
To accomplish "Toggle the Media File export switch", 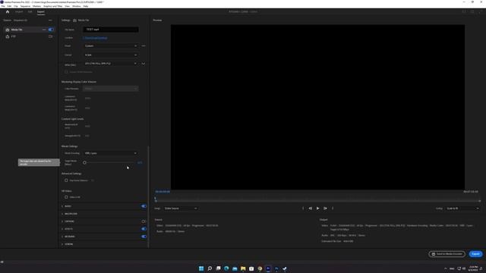I will pos(51,30).
